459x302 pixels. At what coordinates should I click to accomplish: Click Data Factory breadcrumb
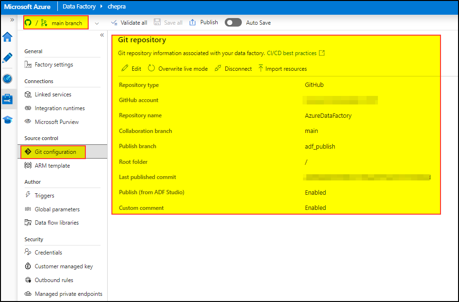coord(79,7)
